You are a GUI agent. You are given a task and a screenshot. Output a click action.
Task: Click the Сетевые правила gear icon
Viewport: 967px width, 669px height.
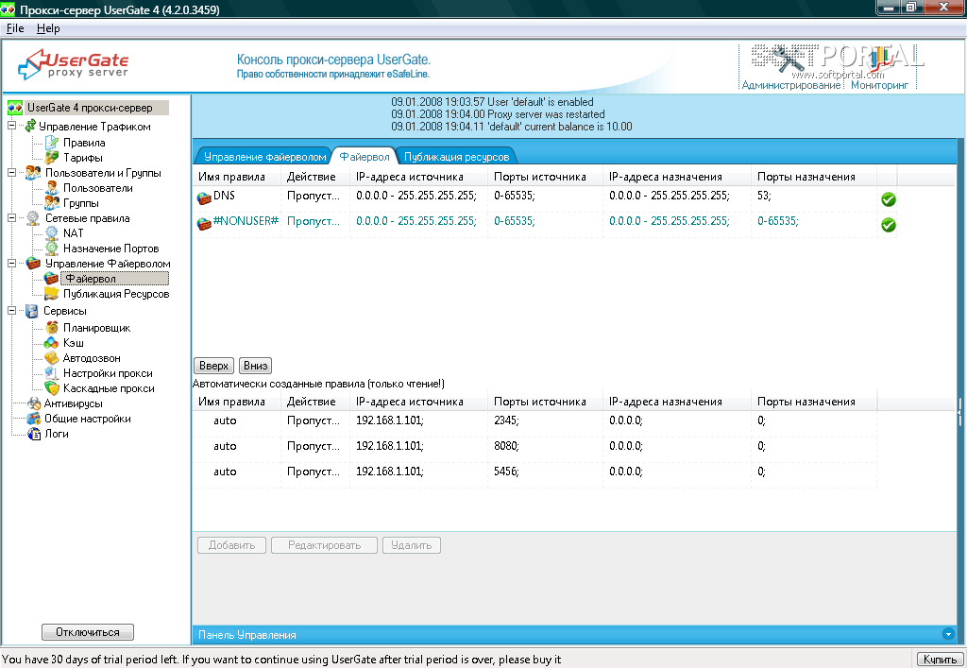[x=33, y=218]
